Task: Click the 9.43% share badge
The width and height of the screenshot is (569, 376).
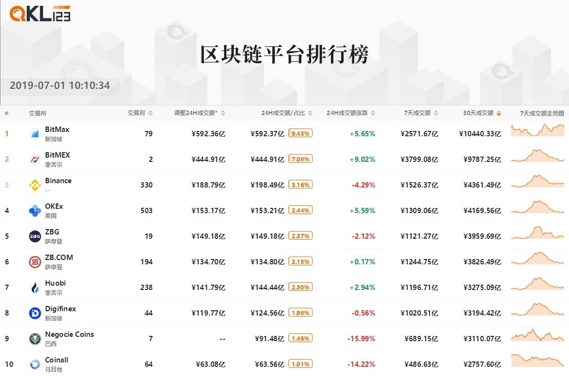Action: pos(300,133)
